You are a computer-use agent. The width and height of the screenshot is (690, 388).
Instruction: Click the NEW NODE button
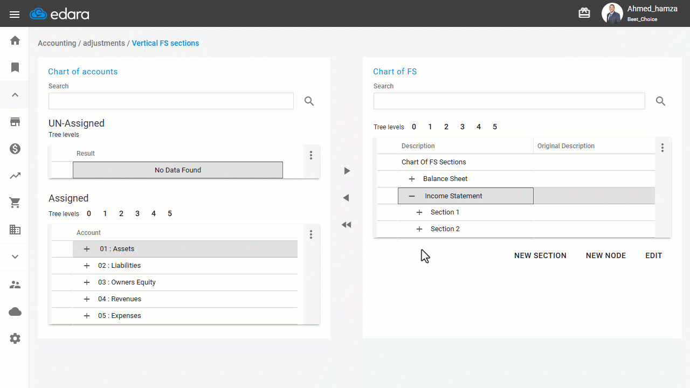[606, 255]
